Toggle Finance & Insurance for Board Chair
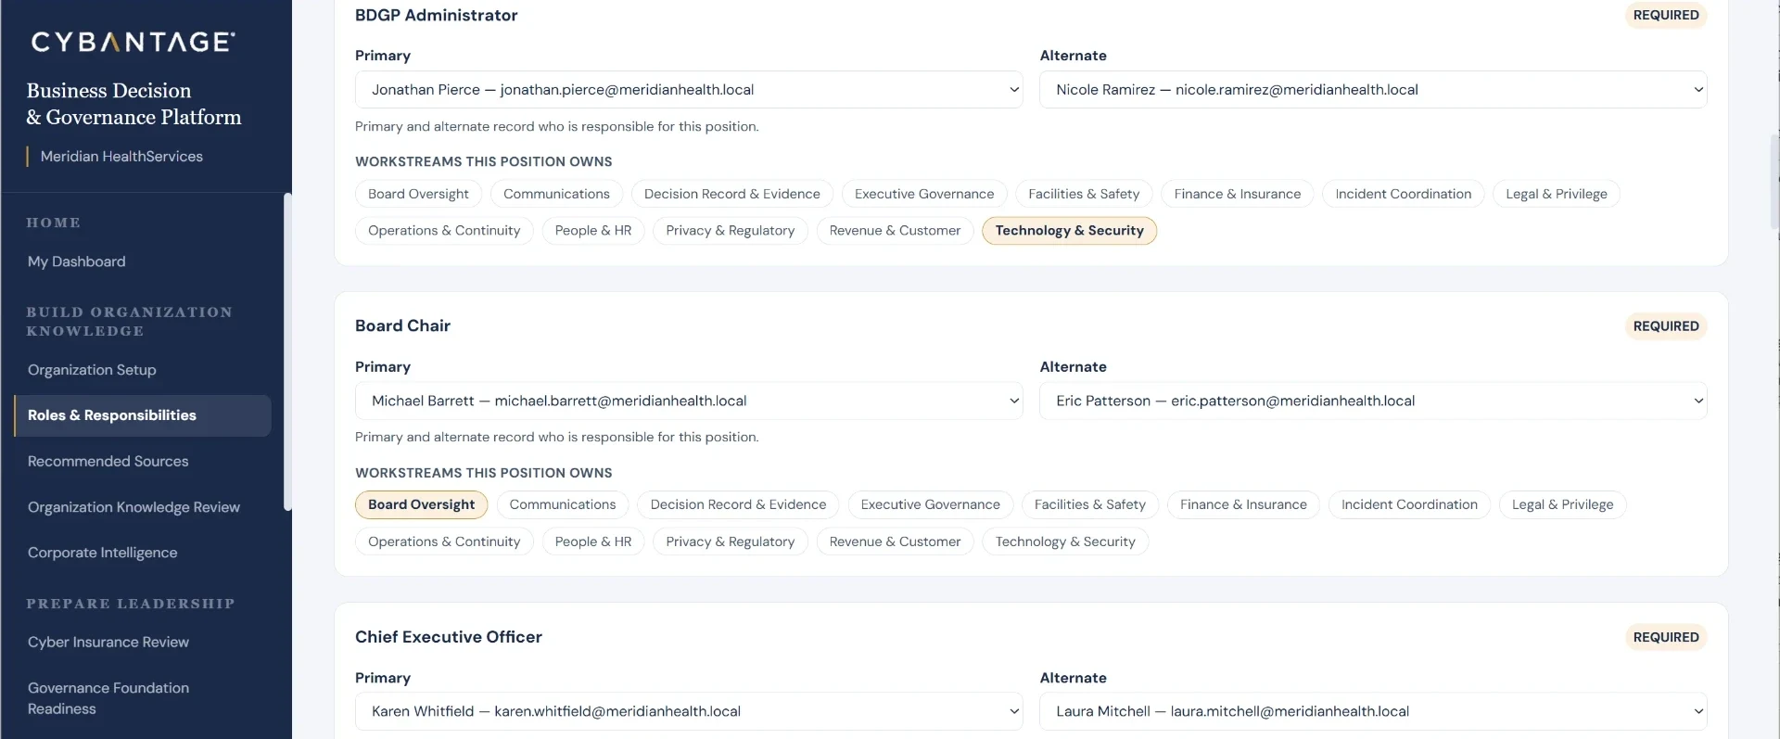 [x=1243, y=504]
